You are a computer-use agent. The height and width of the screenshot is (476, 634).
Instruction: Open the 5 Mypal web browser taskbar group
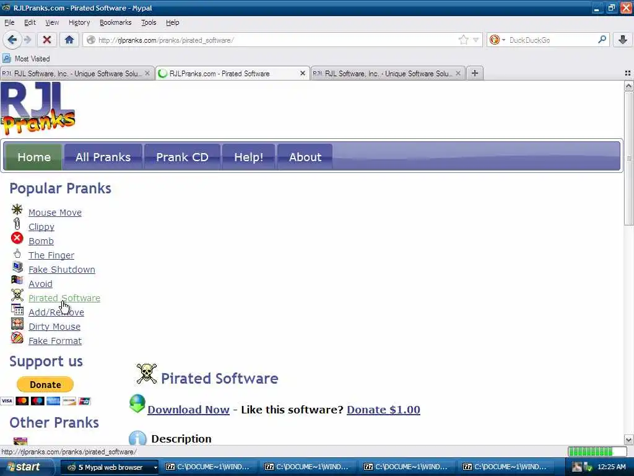pos(110,467)
